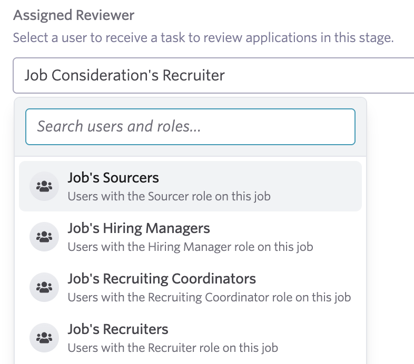
Task: Click the Job's Recruiting Coordinators group icon
Action: coord(44,287)
